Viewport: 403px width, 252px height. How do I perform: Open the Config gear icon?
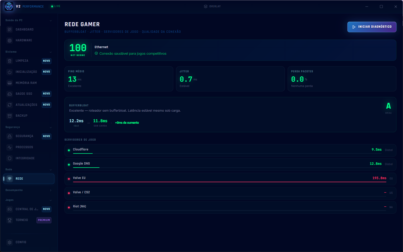[10, 242]
